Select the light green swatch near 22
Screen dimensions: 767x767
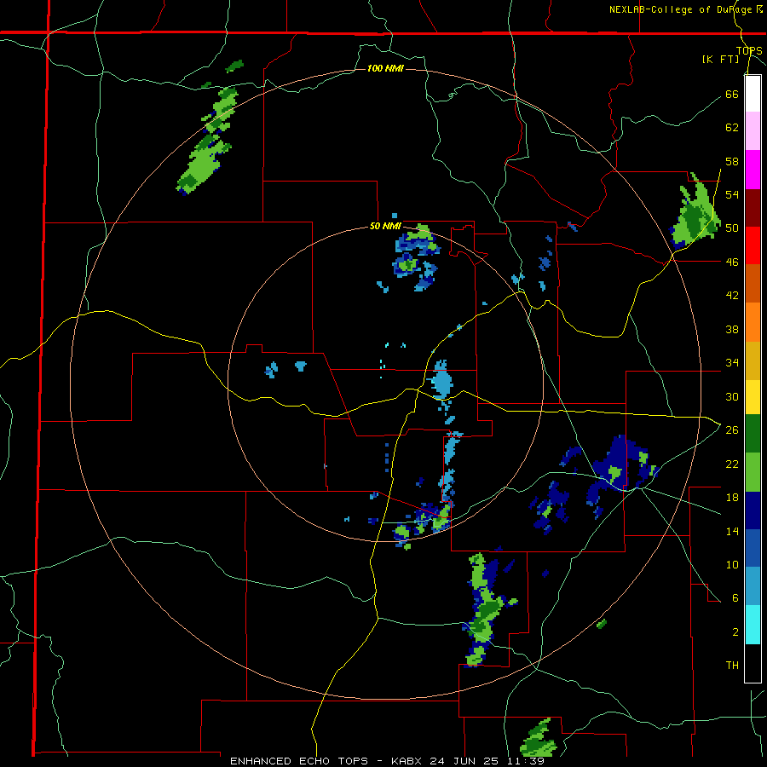[753, 472]
